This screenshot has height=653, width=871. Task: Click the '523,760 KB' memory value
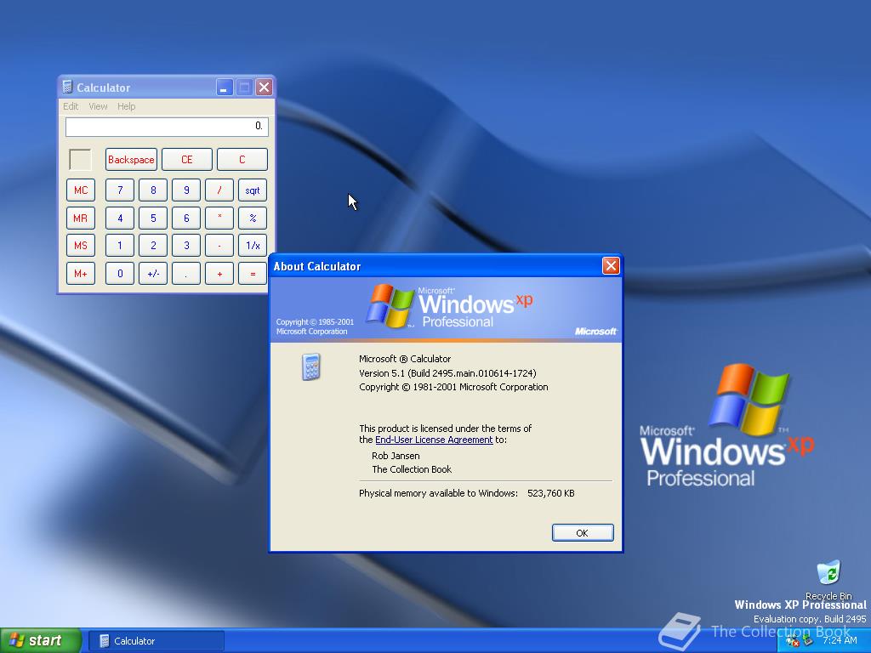coord(551,493)
